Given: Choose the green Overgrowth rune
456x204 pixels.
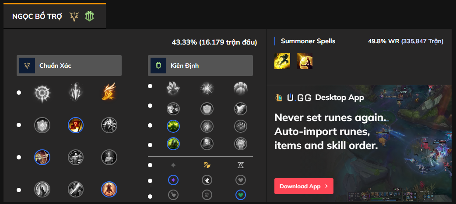Looking at the screenshot, I should click(x=174, y=144).
